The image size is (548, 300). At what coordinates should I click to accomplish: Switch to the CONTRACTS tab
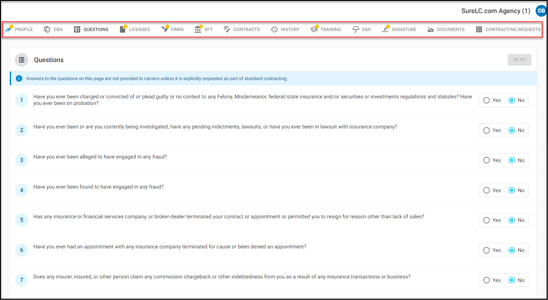247,29
